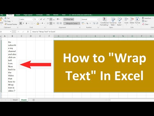Click into the formula bar text
Screen dimensions: 154x116
tap(44, 32)
